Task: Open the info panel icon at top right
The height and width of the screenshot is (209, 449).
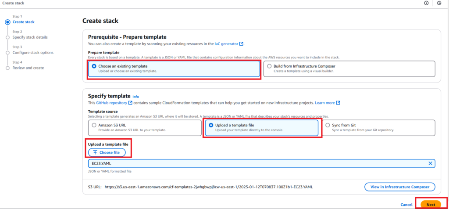Action: [426, 3]
